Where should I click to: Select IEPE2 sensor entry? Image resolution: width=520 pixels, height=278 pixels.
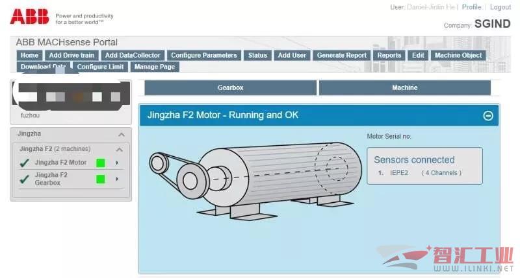click(x=398, y=173)
